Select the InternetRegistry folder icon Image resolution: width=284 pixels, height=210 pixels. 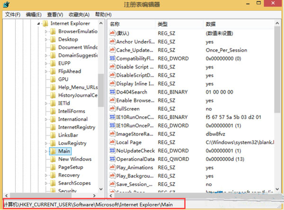pyautogui.click(x=53, y=127)
